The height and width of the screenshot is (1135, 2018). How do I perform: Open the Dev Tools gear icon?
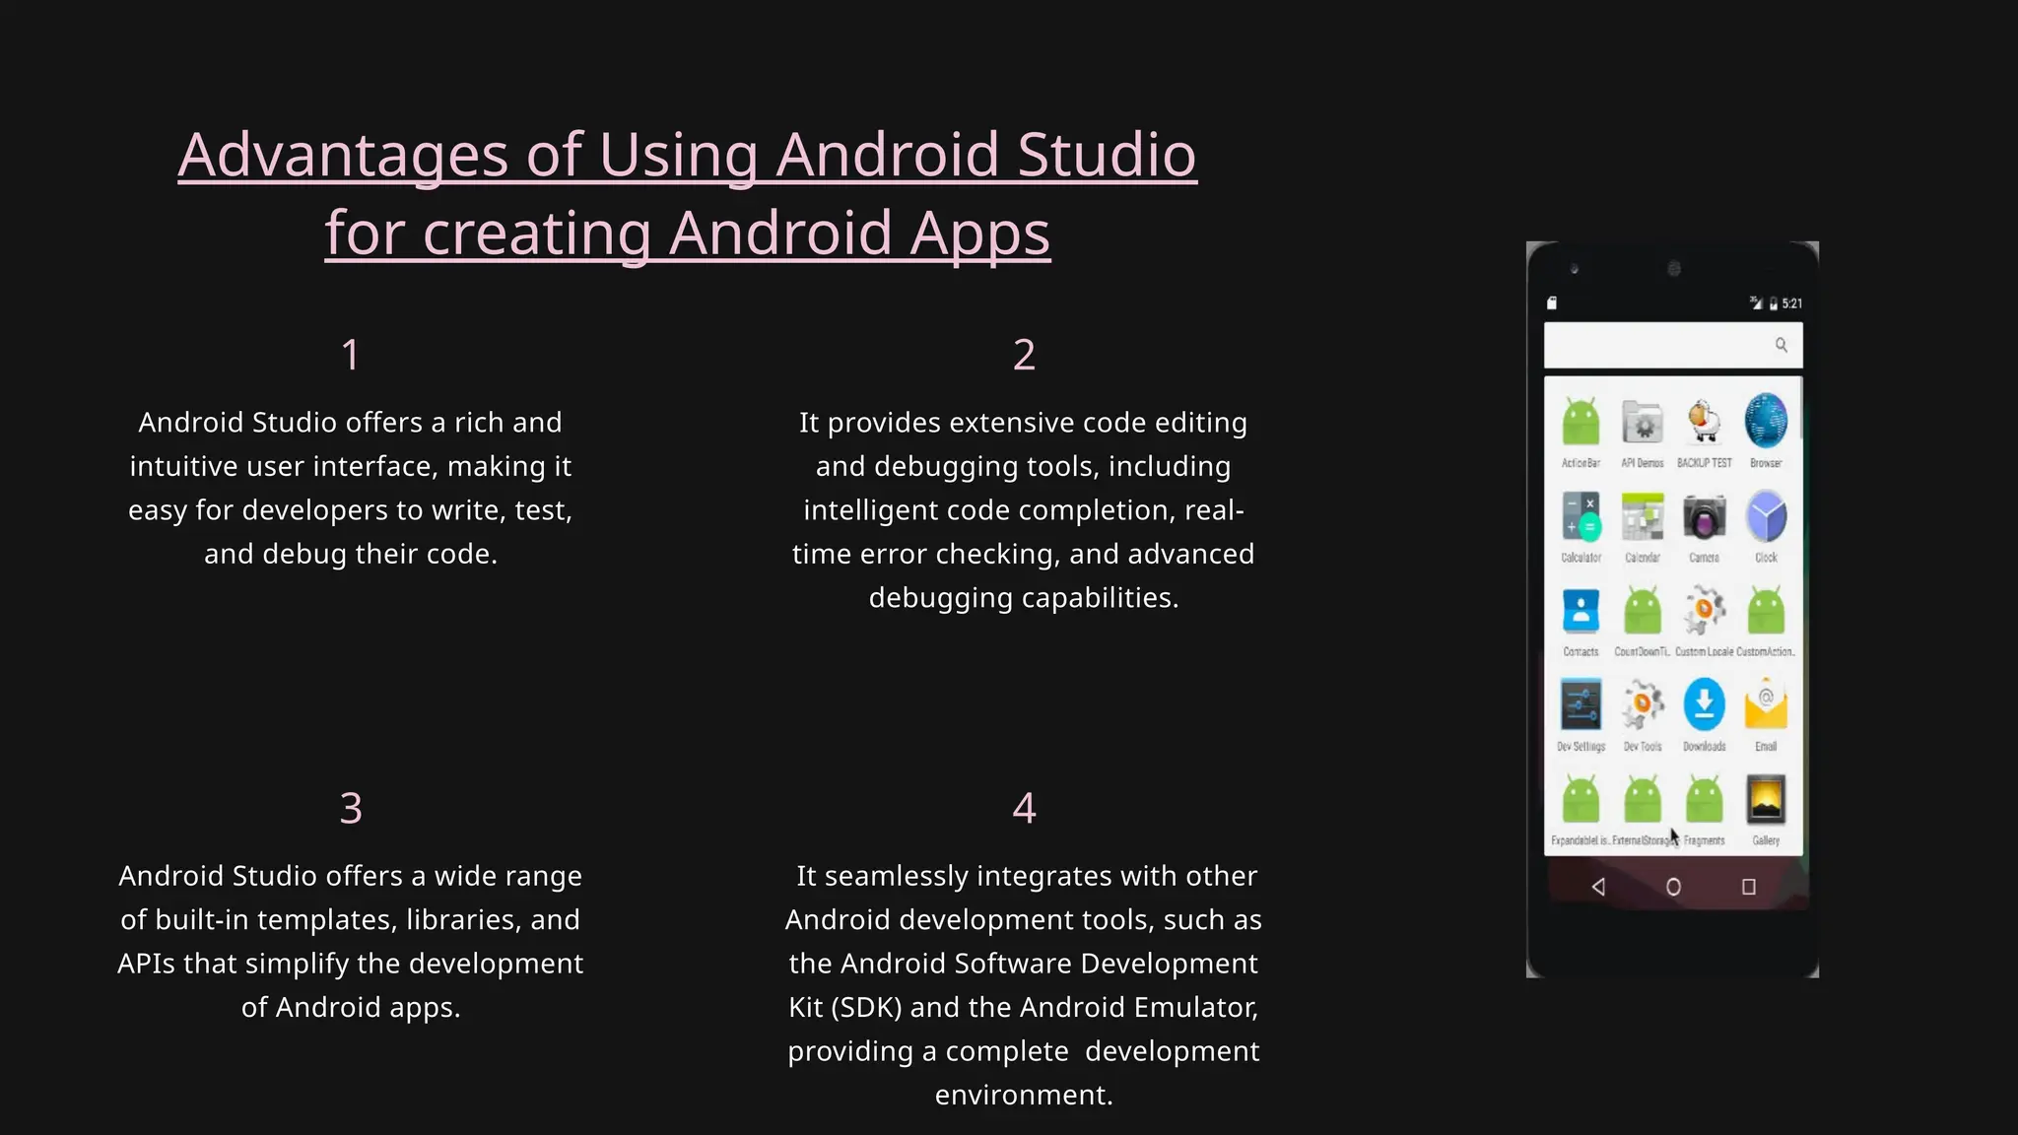(x=1643, y=704)
